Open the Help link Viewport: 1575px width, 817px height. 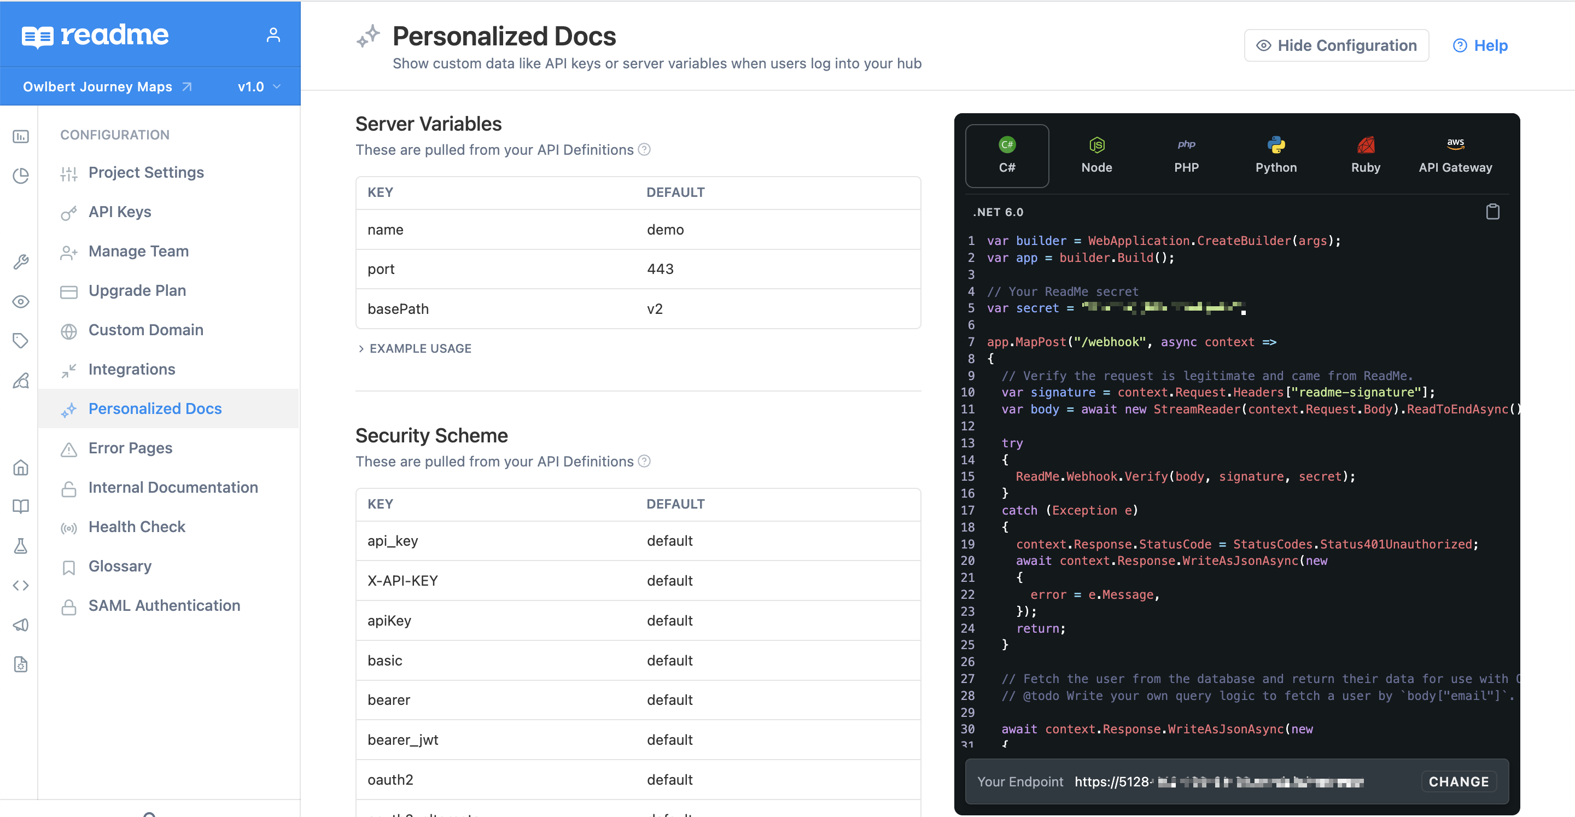tap(1480, 45)
